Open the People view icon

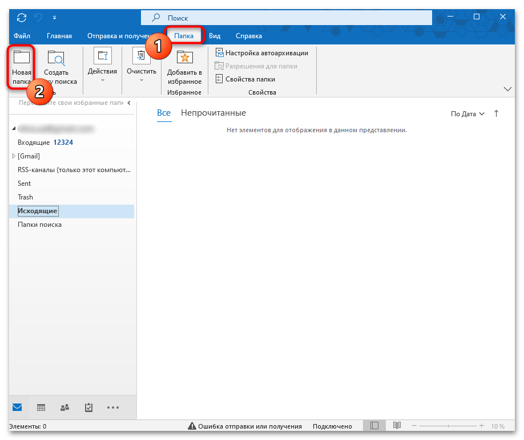pos(65,407)
